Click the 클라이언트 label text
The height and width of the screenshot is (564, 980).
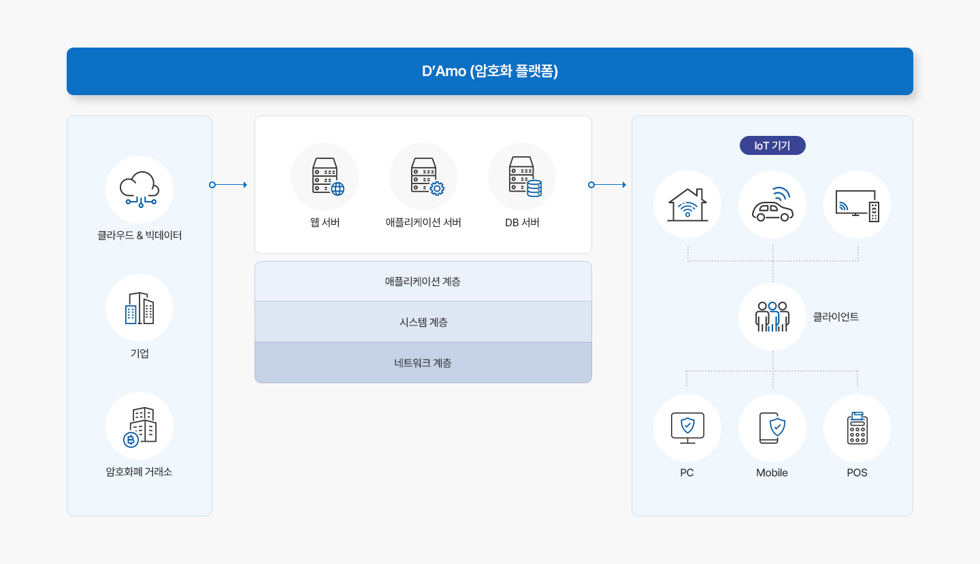[836, 317]
